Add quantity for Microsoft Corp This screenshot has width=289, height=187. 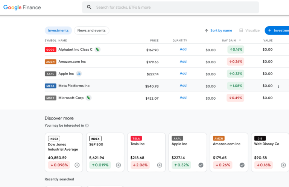point(183,98)
